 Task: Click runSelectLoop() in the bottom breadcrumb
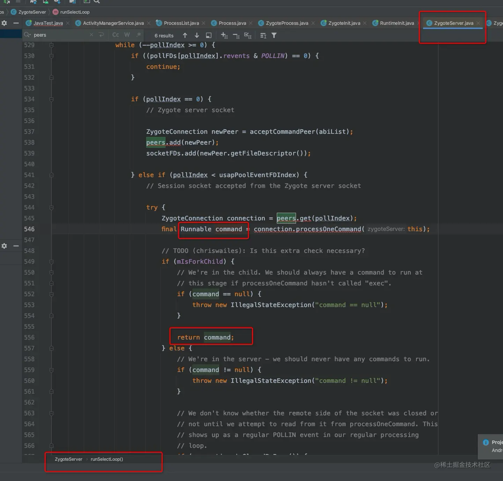[x=107, y=459]
